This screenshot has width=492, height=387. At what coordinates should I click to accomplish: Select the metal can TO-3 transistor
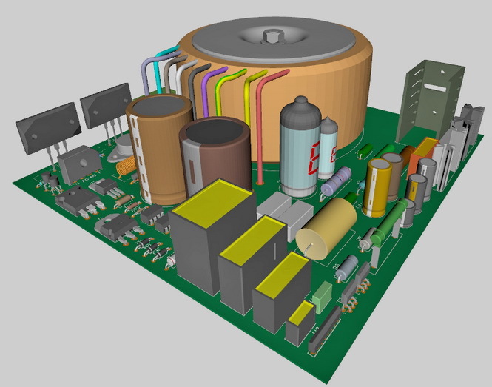(122, 147)
